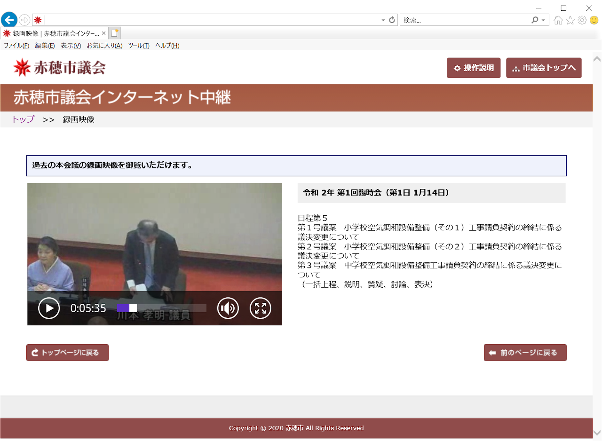Click the 過去の本会議の録画映像 notice text
The image size is (602, 441).
[x=112, y=165]
